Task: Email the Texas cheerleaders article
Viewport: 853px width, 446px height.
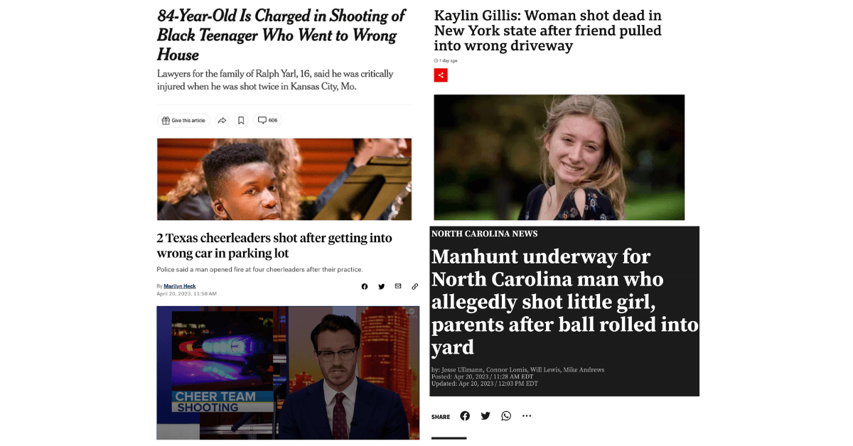Action: pyautogui.click(x=398, y=286)
